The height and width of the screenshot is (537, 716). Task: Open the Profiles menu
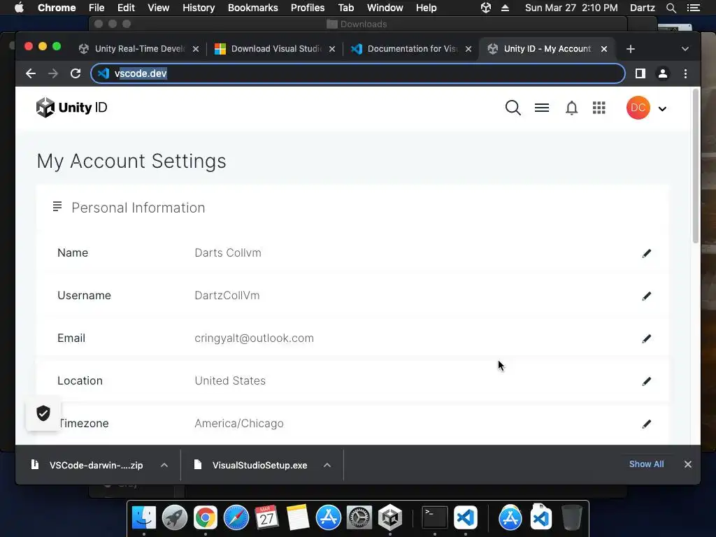pos(308,8)
